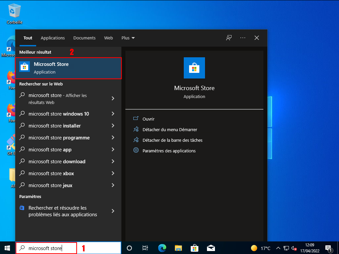The height and width of the screenshot is (254, 339).
Task: Click the feedback icon in search header
Action: pos(229,38)
